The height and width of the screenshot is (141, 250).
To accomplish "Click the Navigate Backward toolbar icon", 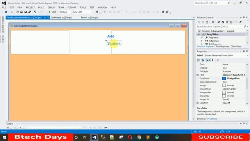I will click(6, 12).
